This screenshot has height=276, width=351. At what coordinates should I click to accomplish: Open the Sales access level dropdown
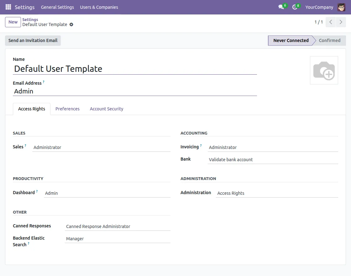[x=101, y=147]
